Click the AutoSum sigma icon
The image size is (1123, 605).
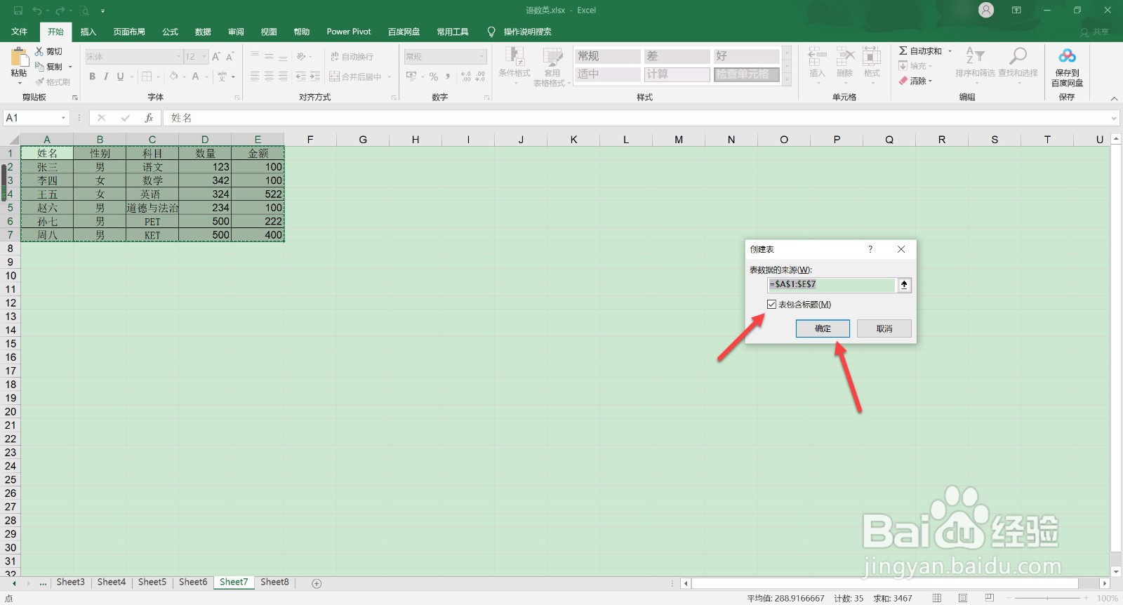tap(903, 51)
